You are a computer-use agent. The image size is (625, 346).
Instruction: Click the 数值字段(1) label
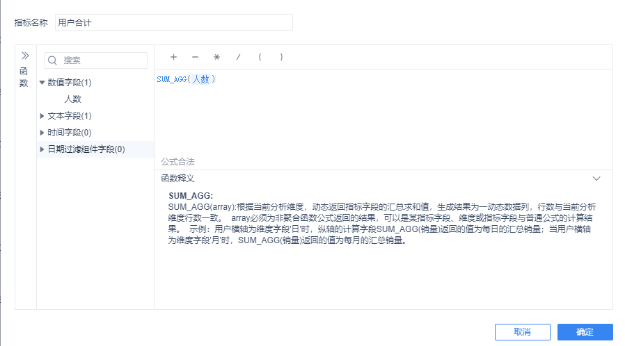(x=70, y=82)
